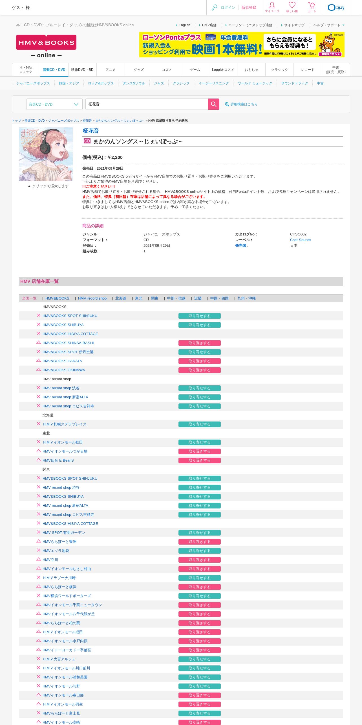The width and height of the screenshot is (362, 725).
Task: Open Chet Sounds label link
Action: pyautogui.click(x=301, y=240)
